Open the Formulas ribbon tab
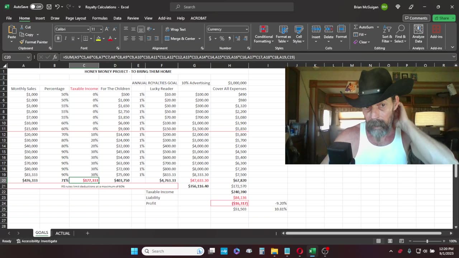The width and height of the screenshot is (459, 258). click(100, 18)
